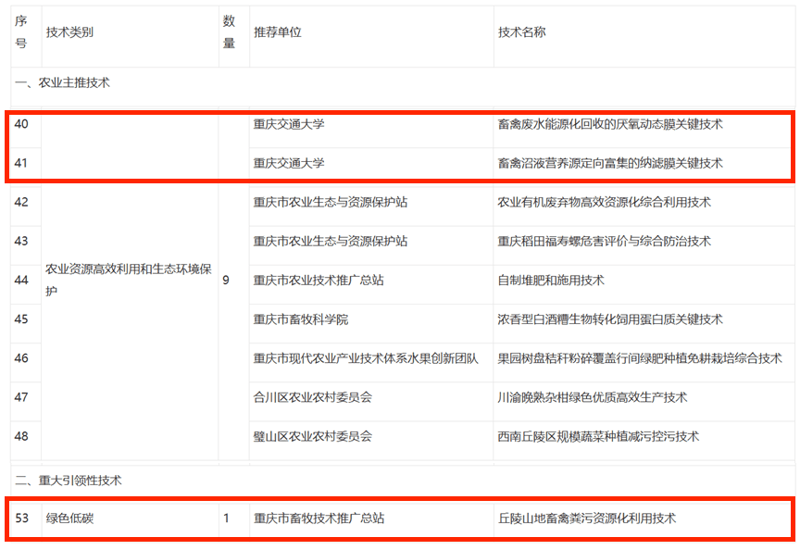The width and height of the screenshot is (800, 550).
Task: Click 合川区农业农村委员会 cell
Action: (x=313, y=396)
